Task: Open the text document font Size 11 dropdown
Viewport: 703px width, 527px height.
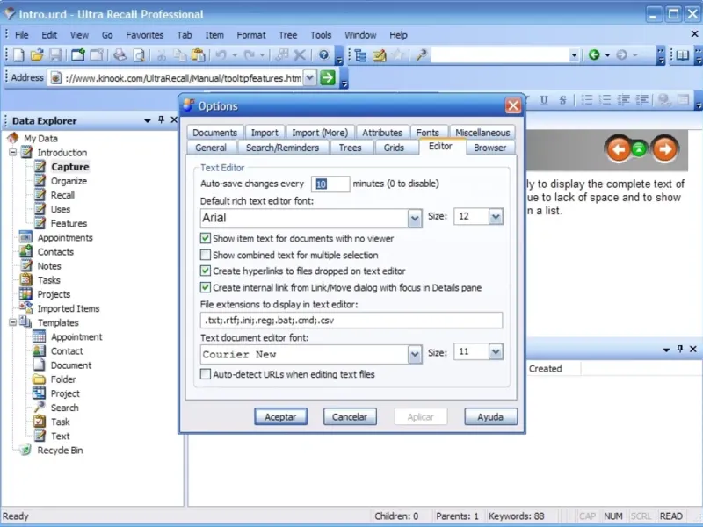Action: [x=496, y=352]
